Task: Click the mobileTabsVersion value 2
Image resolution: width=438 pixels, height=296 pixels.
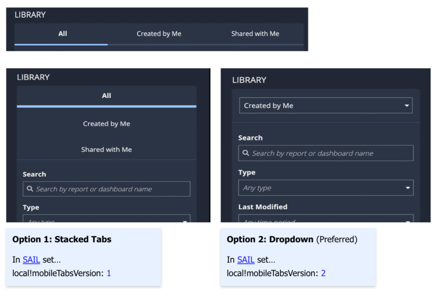Action: pyautogui.click(x=323, y=273)
